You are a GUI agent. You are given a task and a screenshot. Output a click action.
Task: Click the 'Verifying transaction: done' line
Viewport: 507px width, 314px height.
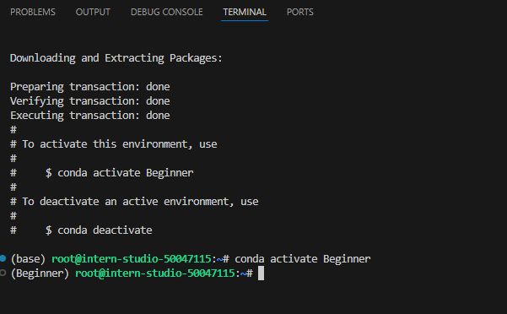90,101
